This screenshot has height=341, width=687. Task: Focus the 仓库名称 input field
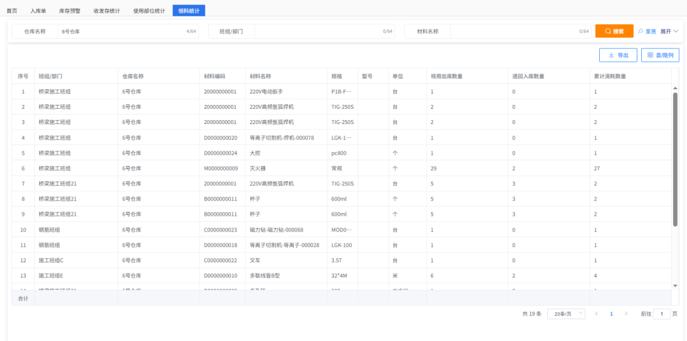click(x=128, y=32)
